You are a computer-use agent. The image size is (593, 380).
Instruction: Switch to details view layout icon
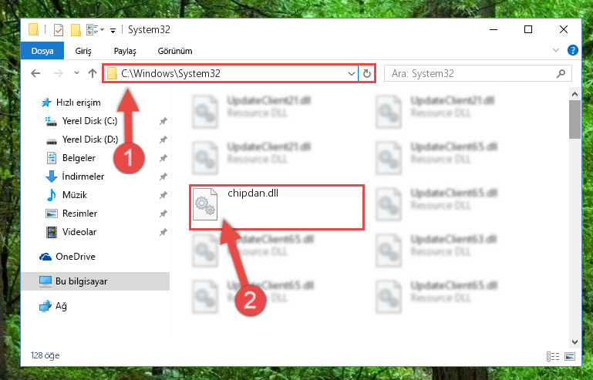coord(553,356)
